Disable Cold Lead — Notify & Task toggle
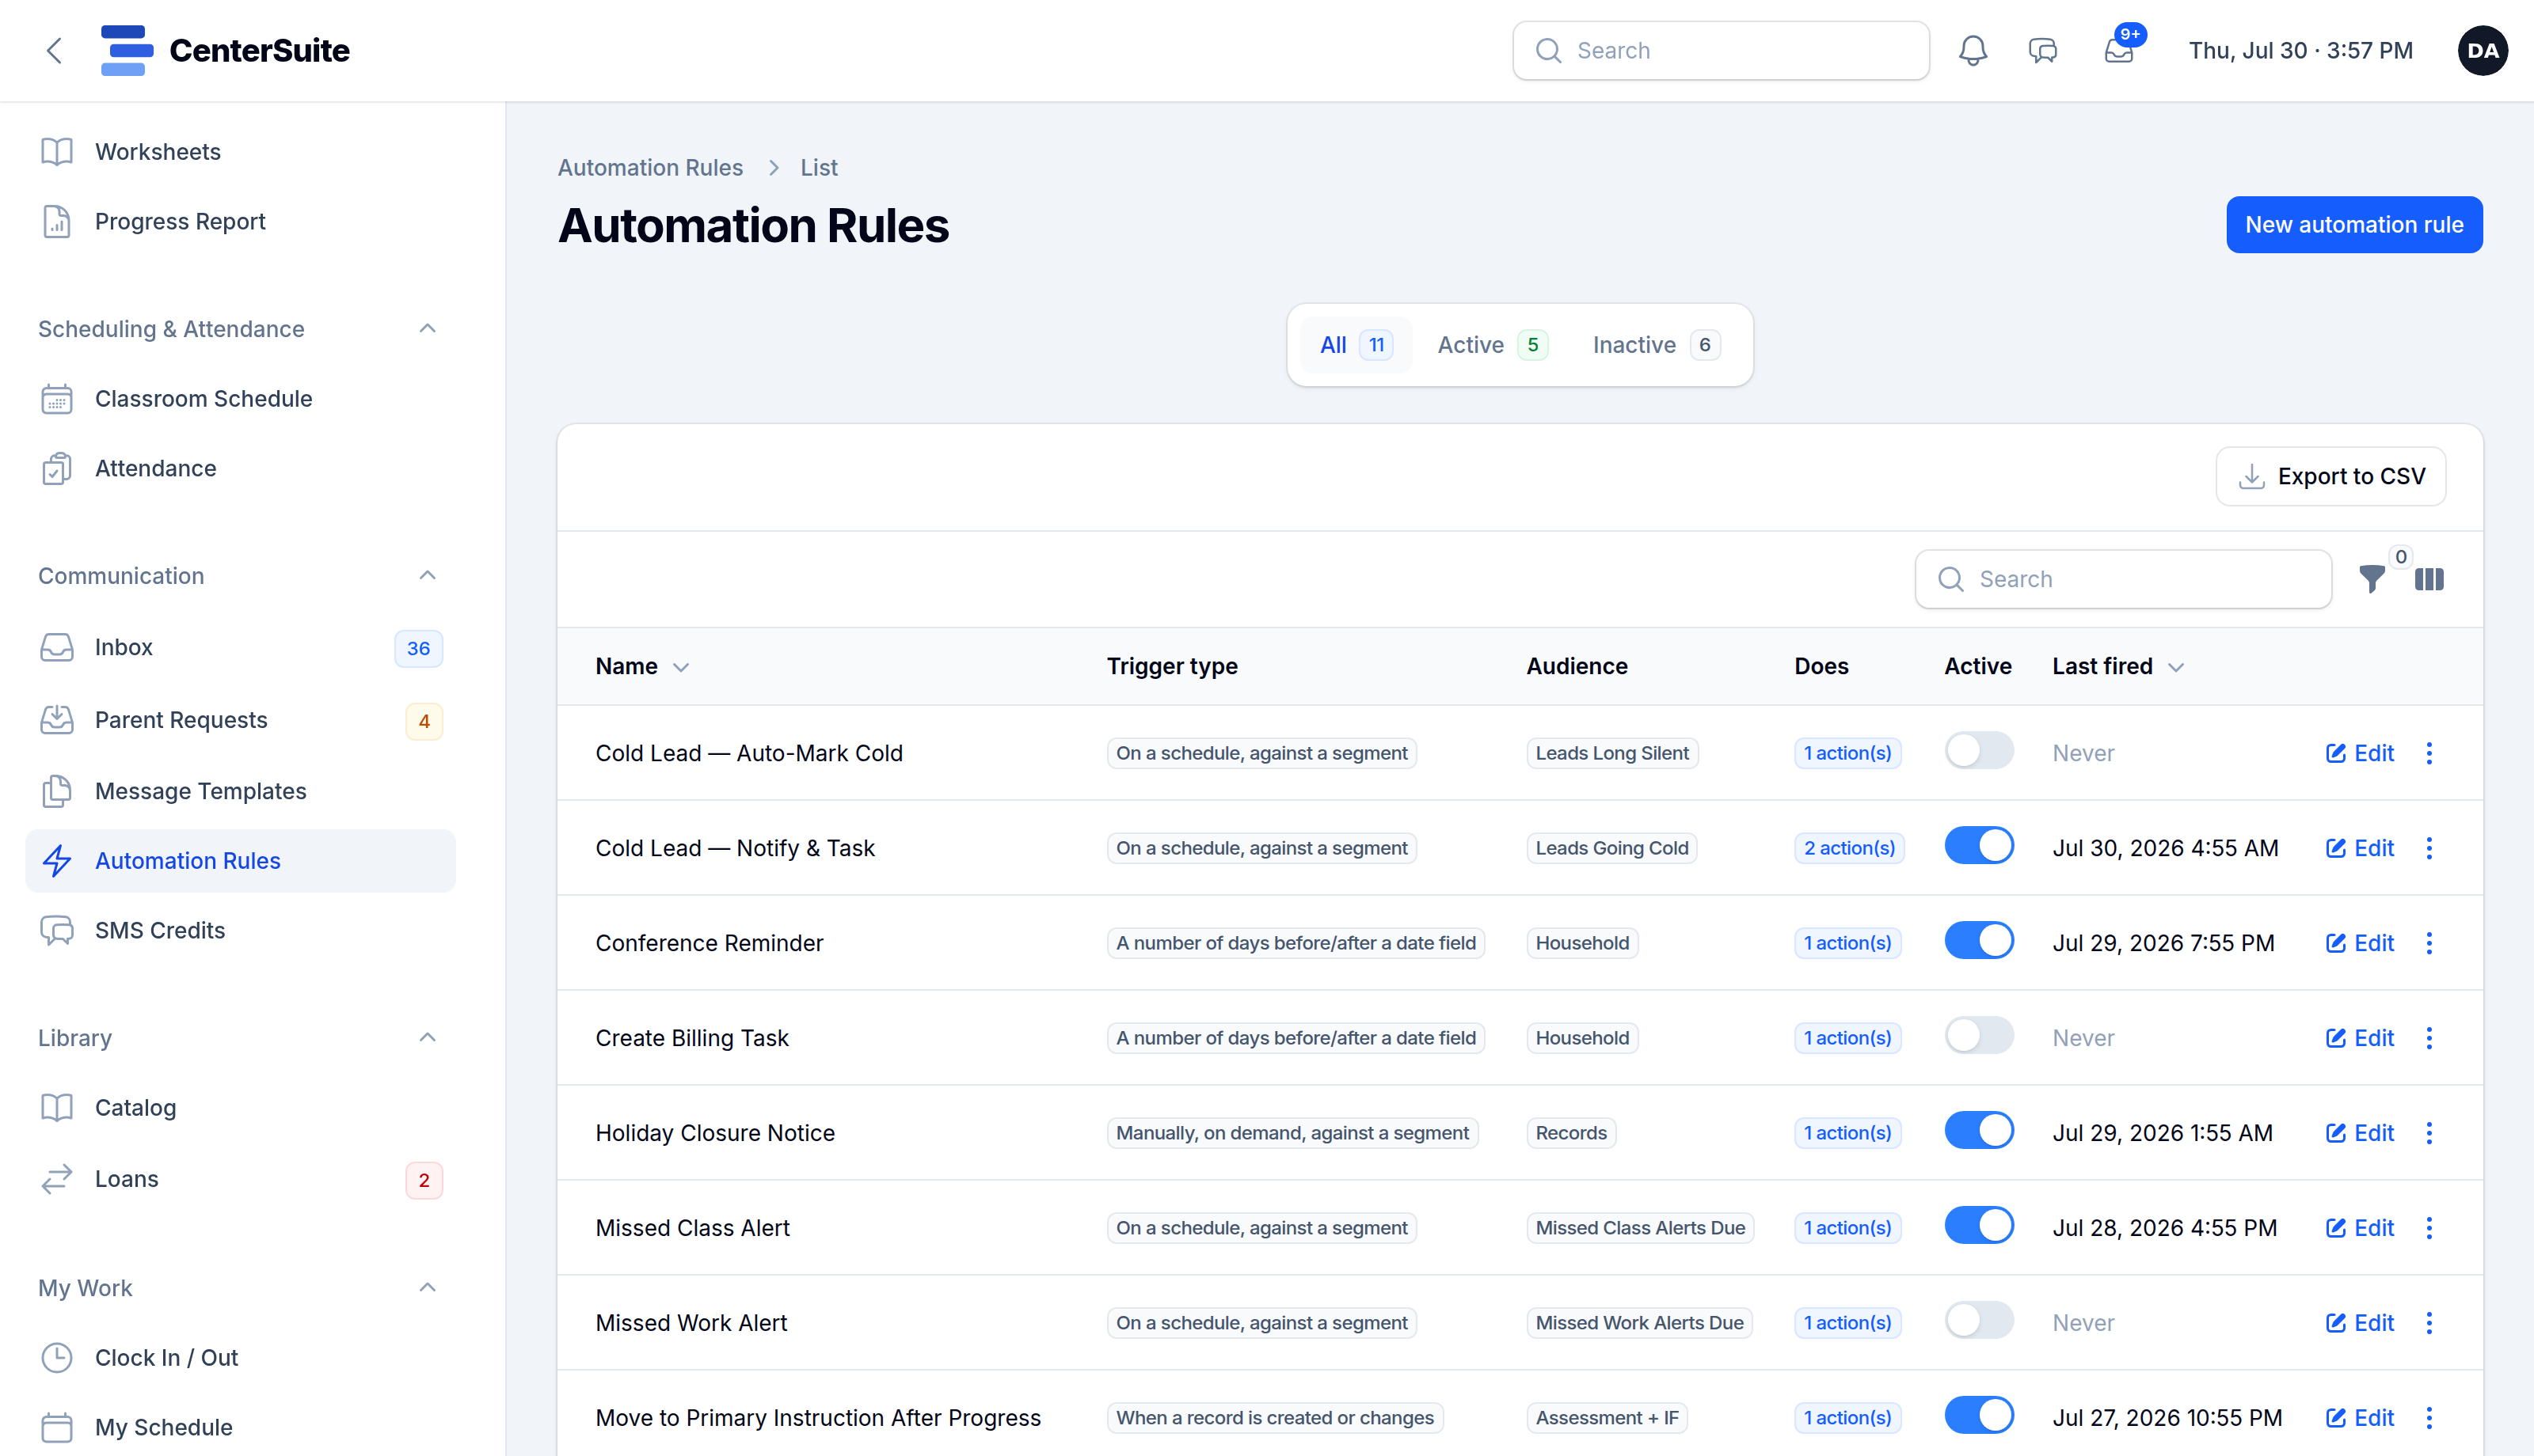 pyautogui.click(x=1979, y=846)
